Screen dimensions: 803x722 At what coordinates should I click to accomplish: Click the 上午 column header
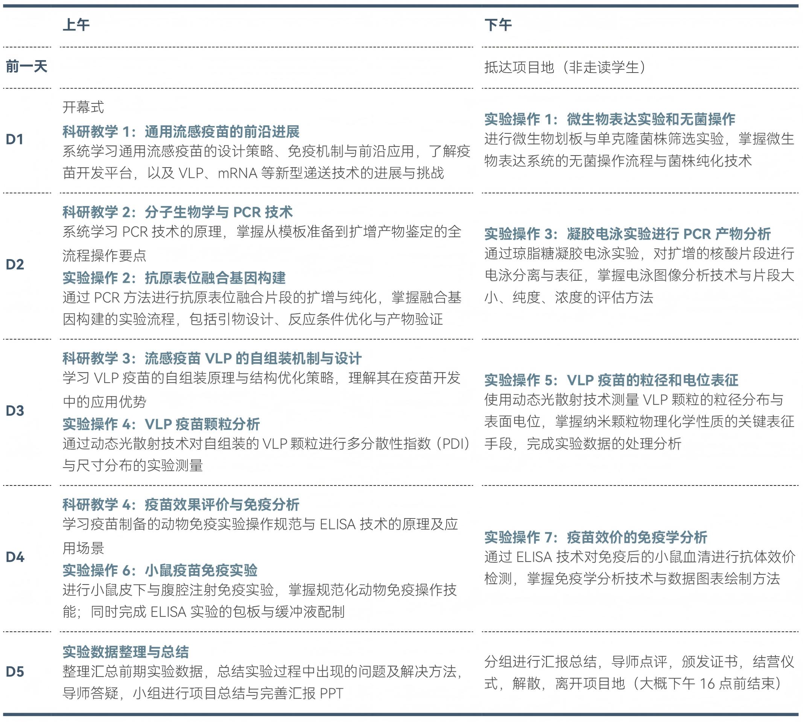76,24
